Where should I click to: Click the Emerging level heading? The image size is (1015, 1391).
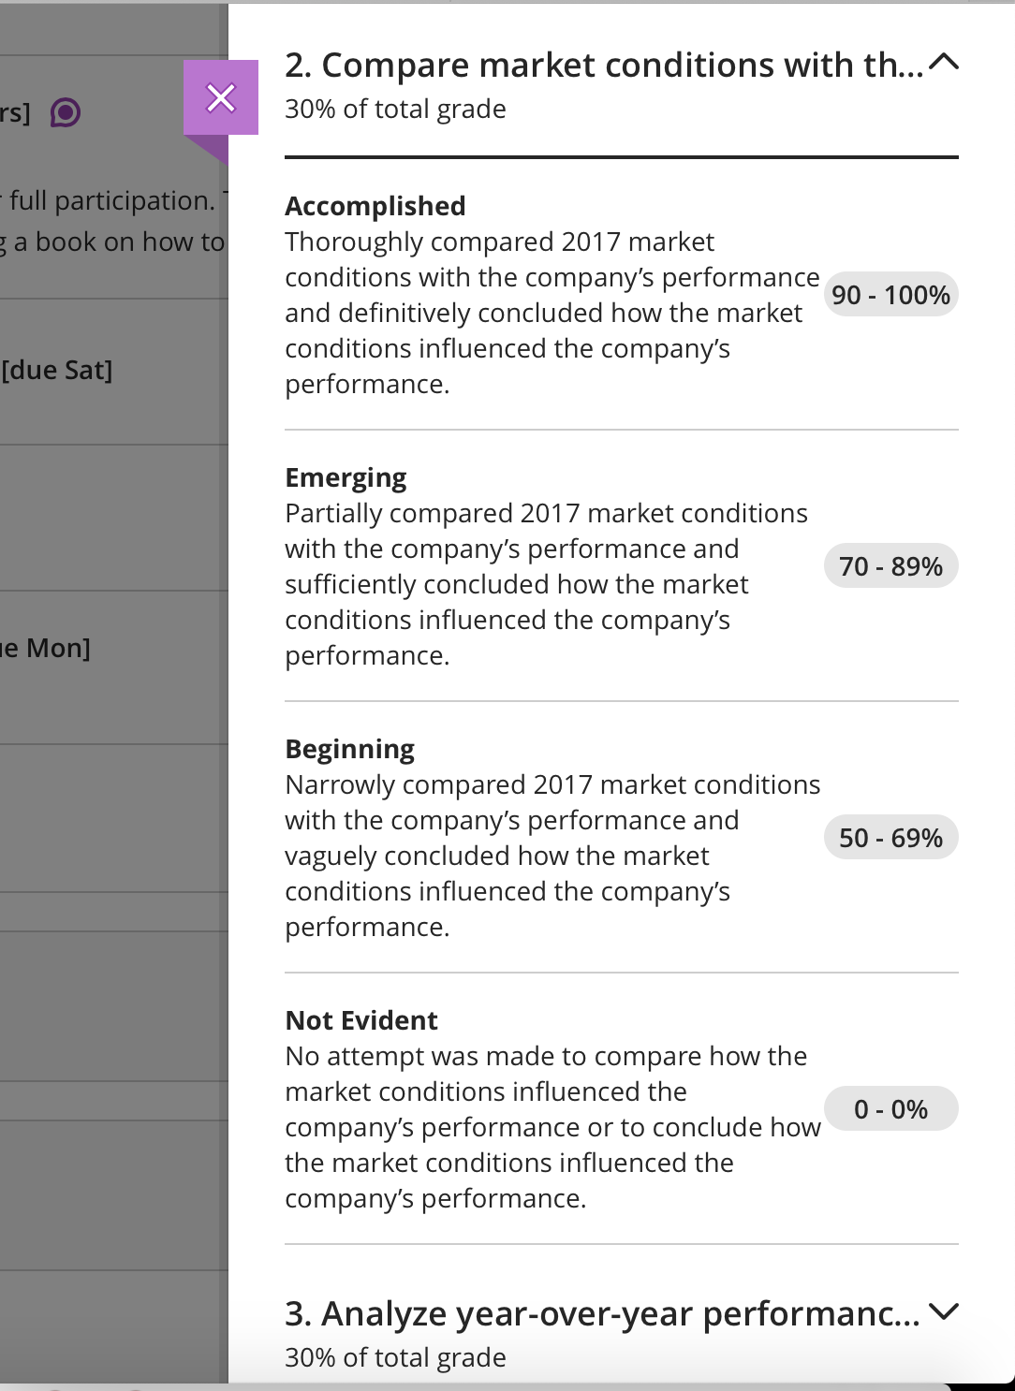coord(346,477)
